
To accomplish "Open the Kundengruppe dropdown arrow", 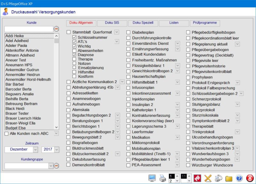I will [51, 166].
